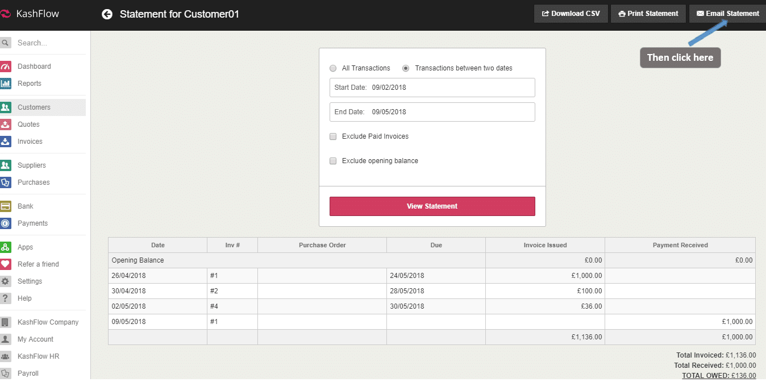Click the Reports bar chart icon
This screenshot has height=382, width=766.
(6, 84)
